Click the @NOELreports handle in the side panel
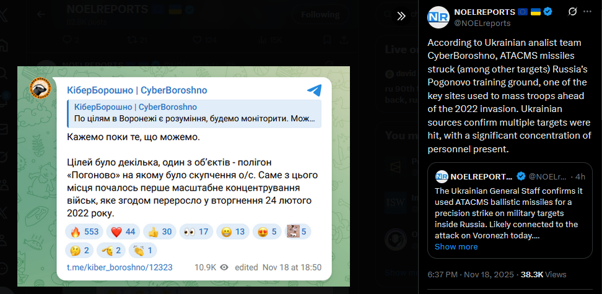 pos(482,24)
